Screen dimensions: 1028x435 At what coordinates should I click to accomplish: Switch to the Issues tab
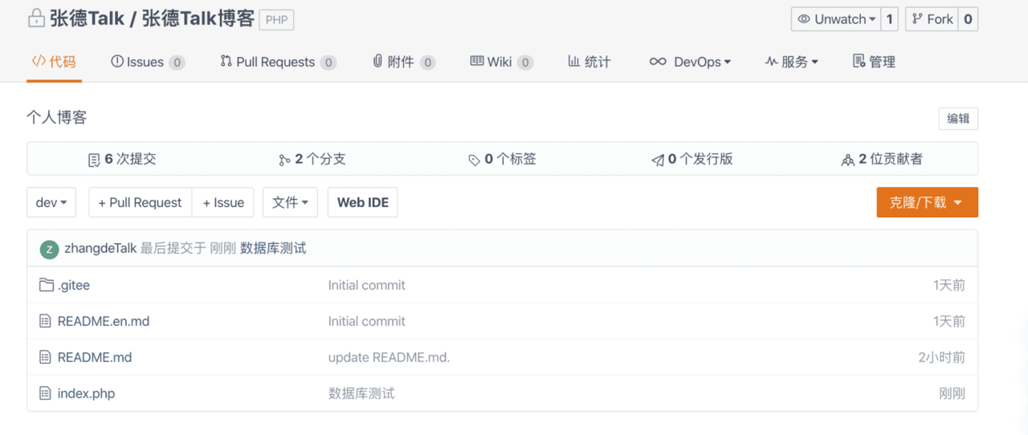(x=148, y=62)
